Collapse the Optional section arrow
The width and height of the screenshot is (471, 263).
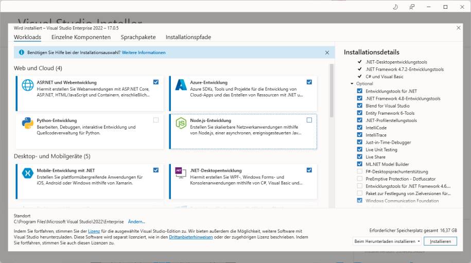[352, 83]
